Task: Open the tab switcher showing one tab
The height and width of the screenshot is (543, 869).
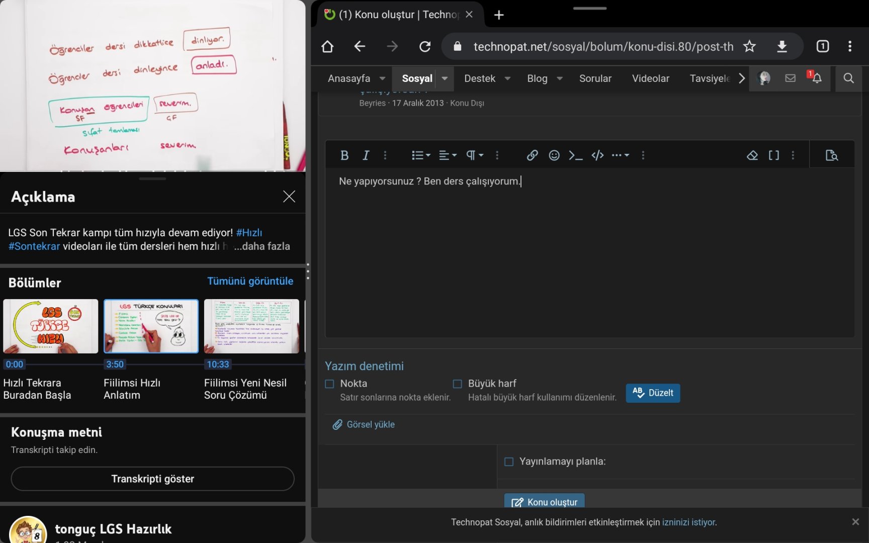Action: point(823,47)
